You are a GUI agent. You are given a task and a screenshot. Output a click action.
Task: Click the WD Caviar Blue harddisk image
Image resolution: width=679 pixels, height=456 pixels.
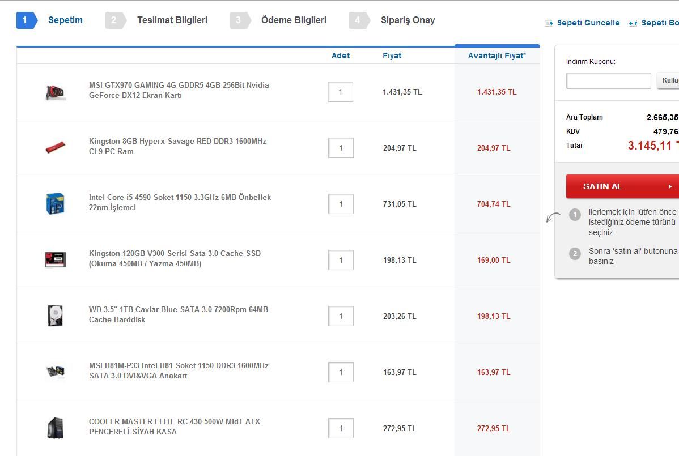[55, 316]
